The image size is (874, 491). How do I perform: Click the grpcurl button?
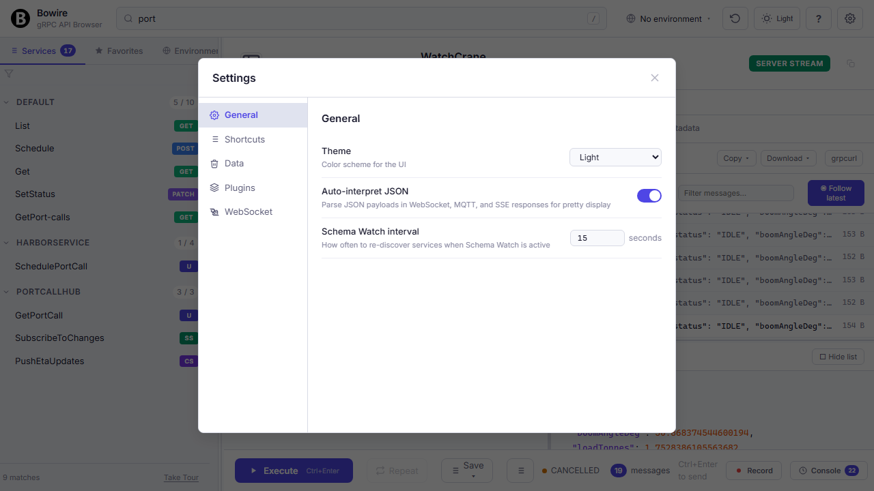tap(844, 158)
